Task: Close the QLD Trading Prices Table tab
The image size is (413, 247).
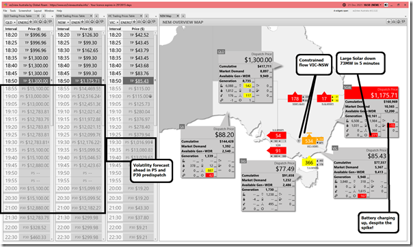Action: coord(38,16)
